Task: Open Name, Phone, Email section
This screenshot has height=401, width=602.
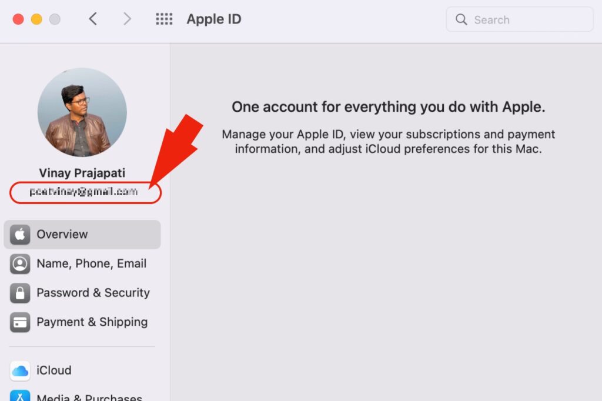Action: point(82,263)
